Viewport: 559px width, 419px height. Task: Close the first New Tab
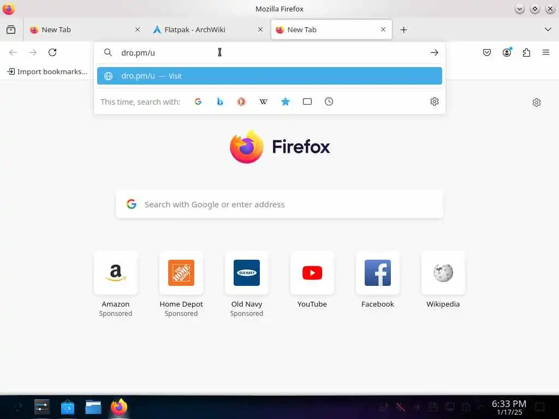(x=138, y=29)
